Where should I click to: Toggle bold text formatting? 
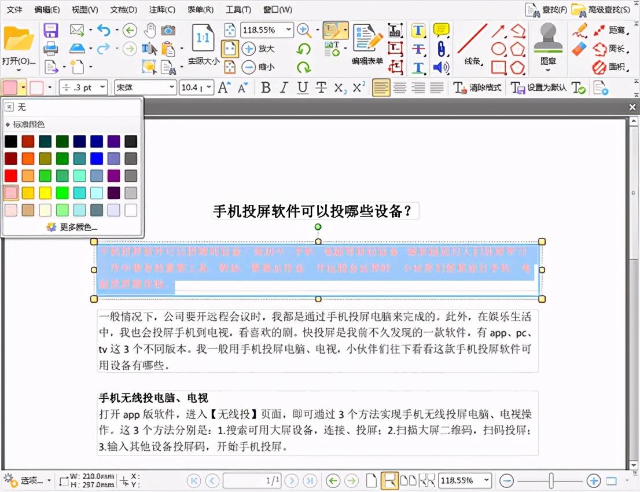(266, 88)
